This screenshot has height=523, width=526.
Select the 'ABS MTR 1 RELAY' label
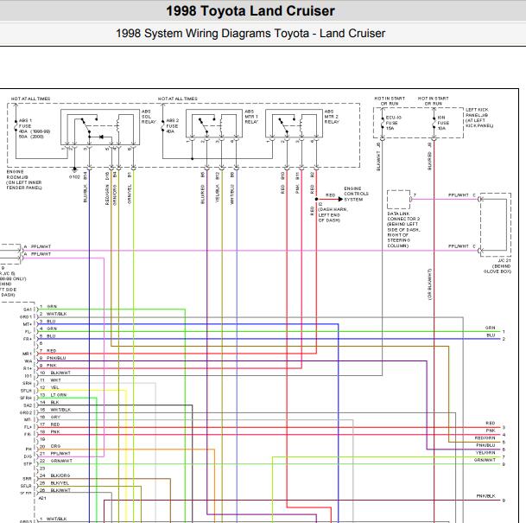tap(251, 117)
